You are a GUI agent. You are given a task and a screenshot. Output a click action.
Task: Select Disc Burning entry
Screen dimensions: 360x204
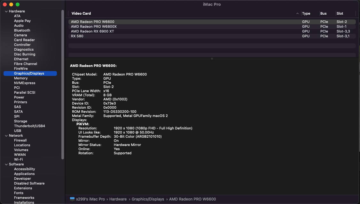coord(25,54)
